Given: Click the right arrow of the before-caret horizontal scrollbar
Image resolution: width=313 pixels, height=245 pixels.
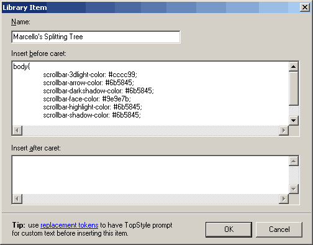Looking at the screenshot, I should (284, 131).
